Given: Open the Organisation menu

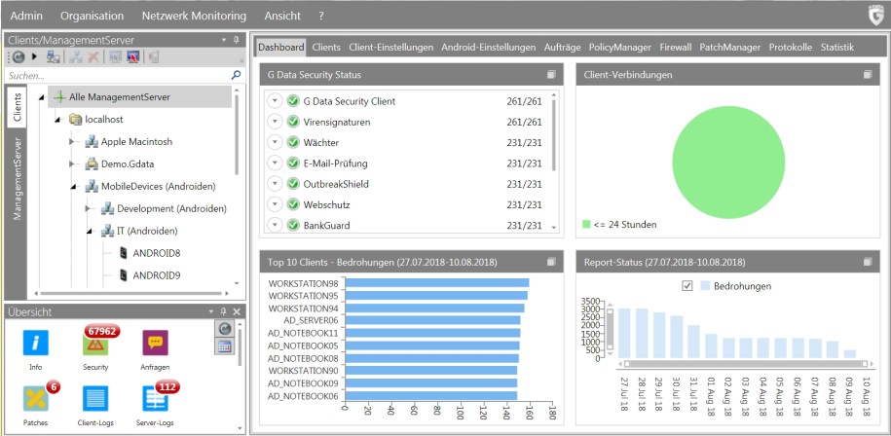Looking at the screenshot, I should click(x=93, y=16).
